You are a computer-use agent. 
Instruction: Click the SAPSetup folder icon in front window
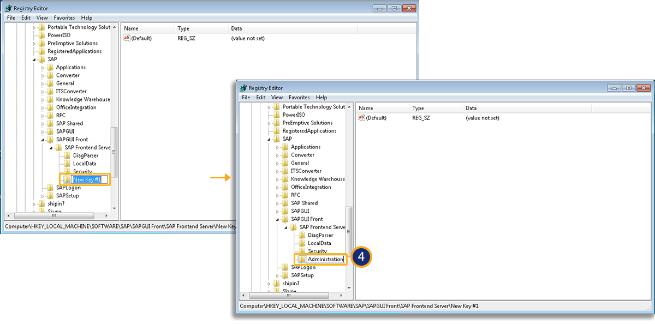pyautogui.click(x=285, y=275)
